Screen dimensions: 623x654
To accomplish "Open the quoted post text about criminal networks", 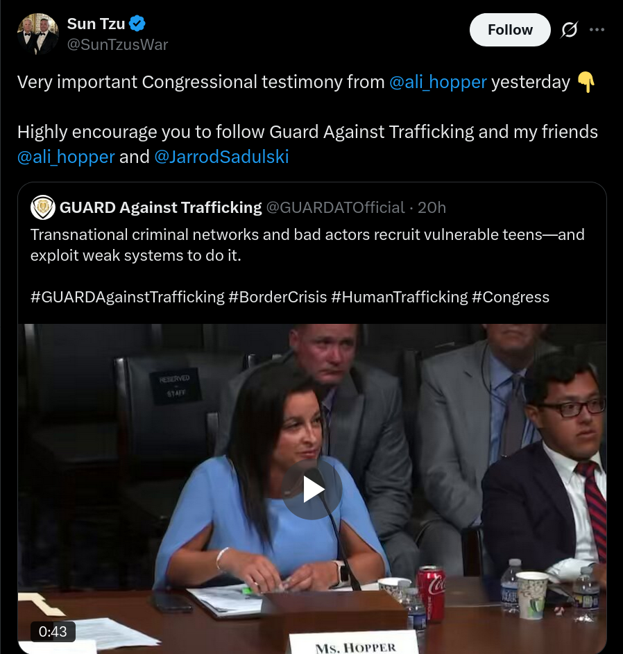I will (307, 245).
